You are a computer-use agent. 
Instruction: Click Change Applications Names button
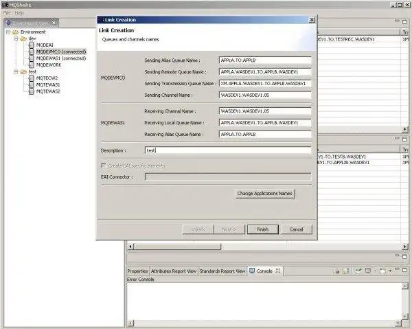click(x=265, y=194)
